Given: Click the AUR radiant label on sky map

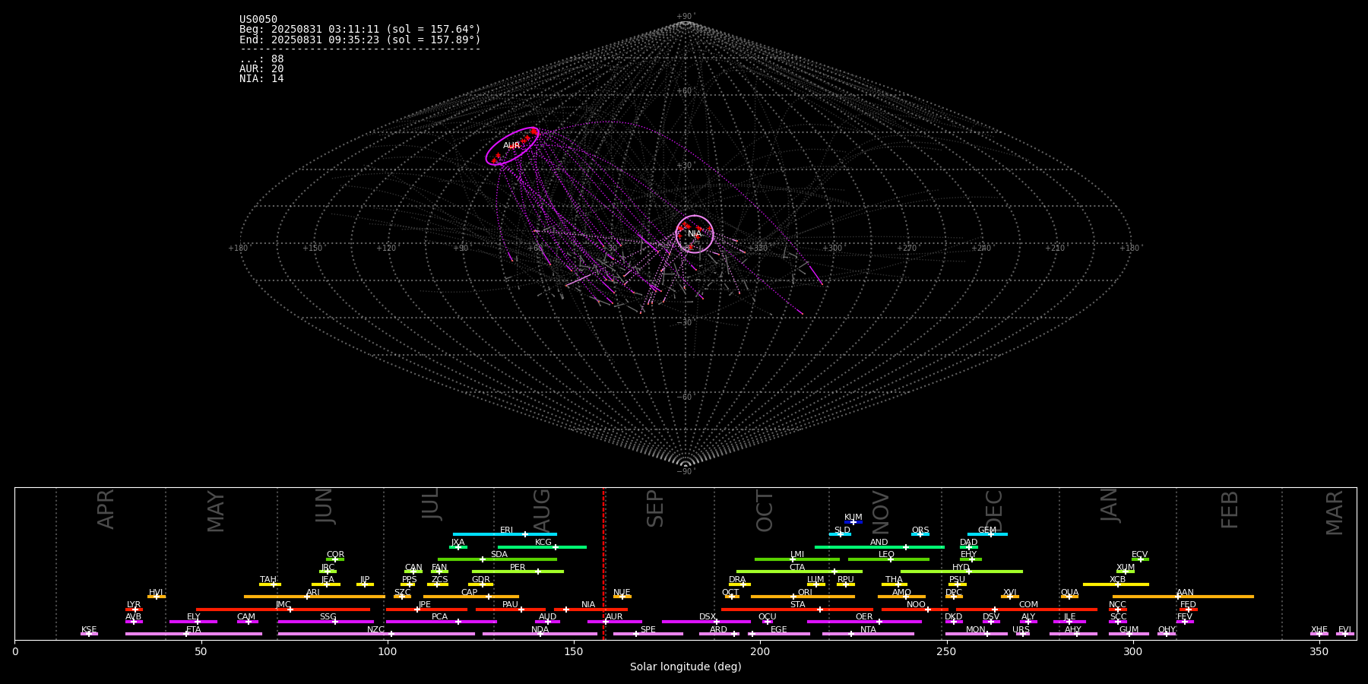Looking at the screenshot, I should click(511, 146).
